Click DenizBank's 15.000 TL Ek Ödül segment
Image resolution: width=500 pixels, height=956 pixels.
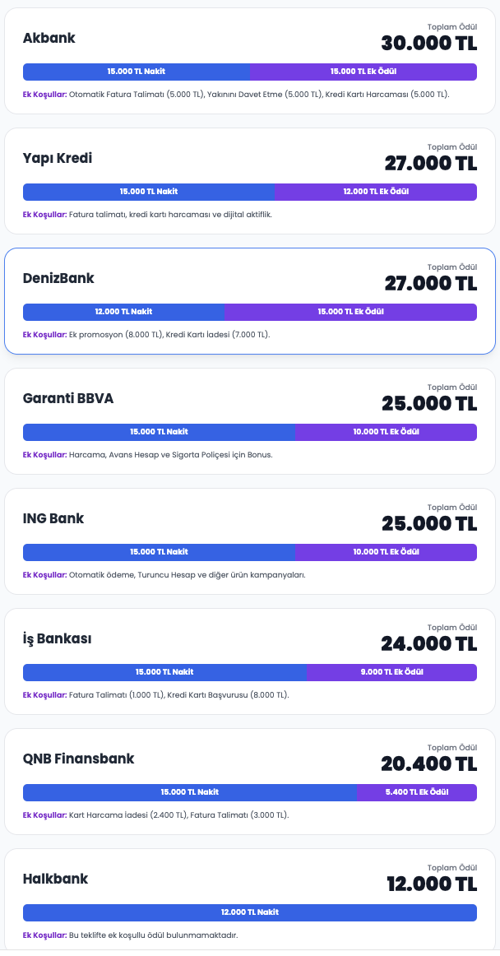(351, 312)
